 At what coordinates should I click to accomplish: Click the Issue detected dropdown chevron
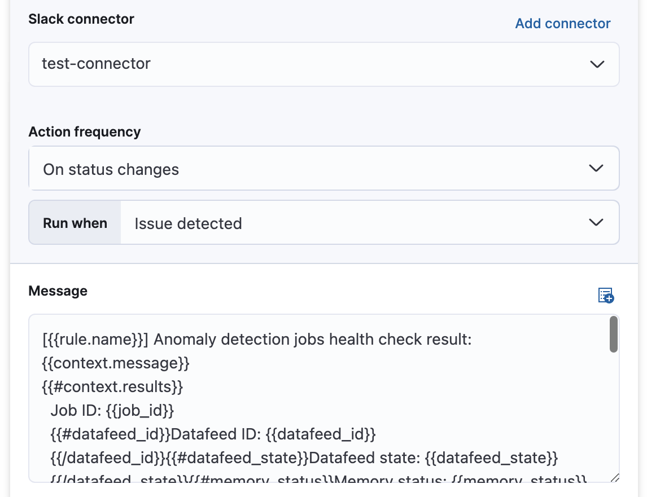pyautogui.click(x=596, y=222)
